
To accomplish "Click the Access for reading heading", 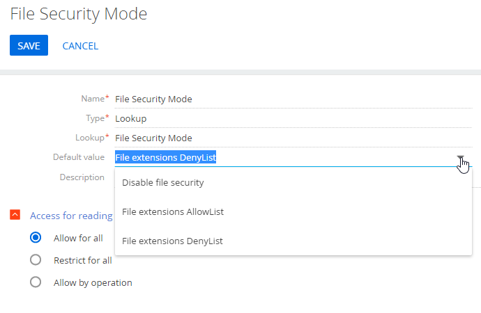I will pos(71,216).
